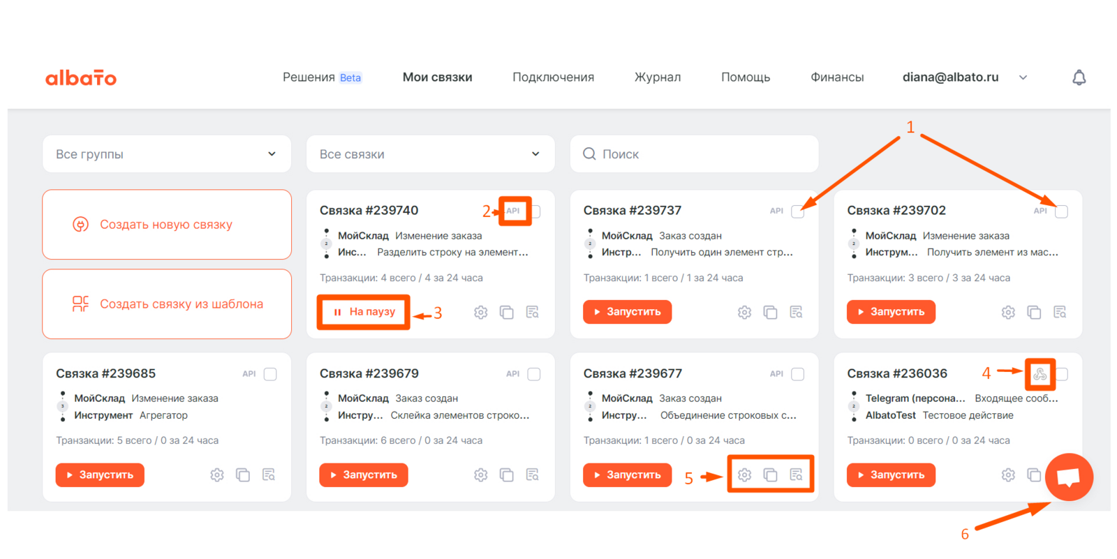Viewport: 1117px width, 559px height.
Task: Tick the checkbox on Связка #239737
Action: click(x=797, y=211)
